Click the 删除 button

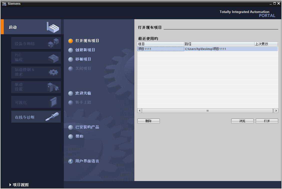149,121
